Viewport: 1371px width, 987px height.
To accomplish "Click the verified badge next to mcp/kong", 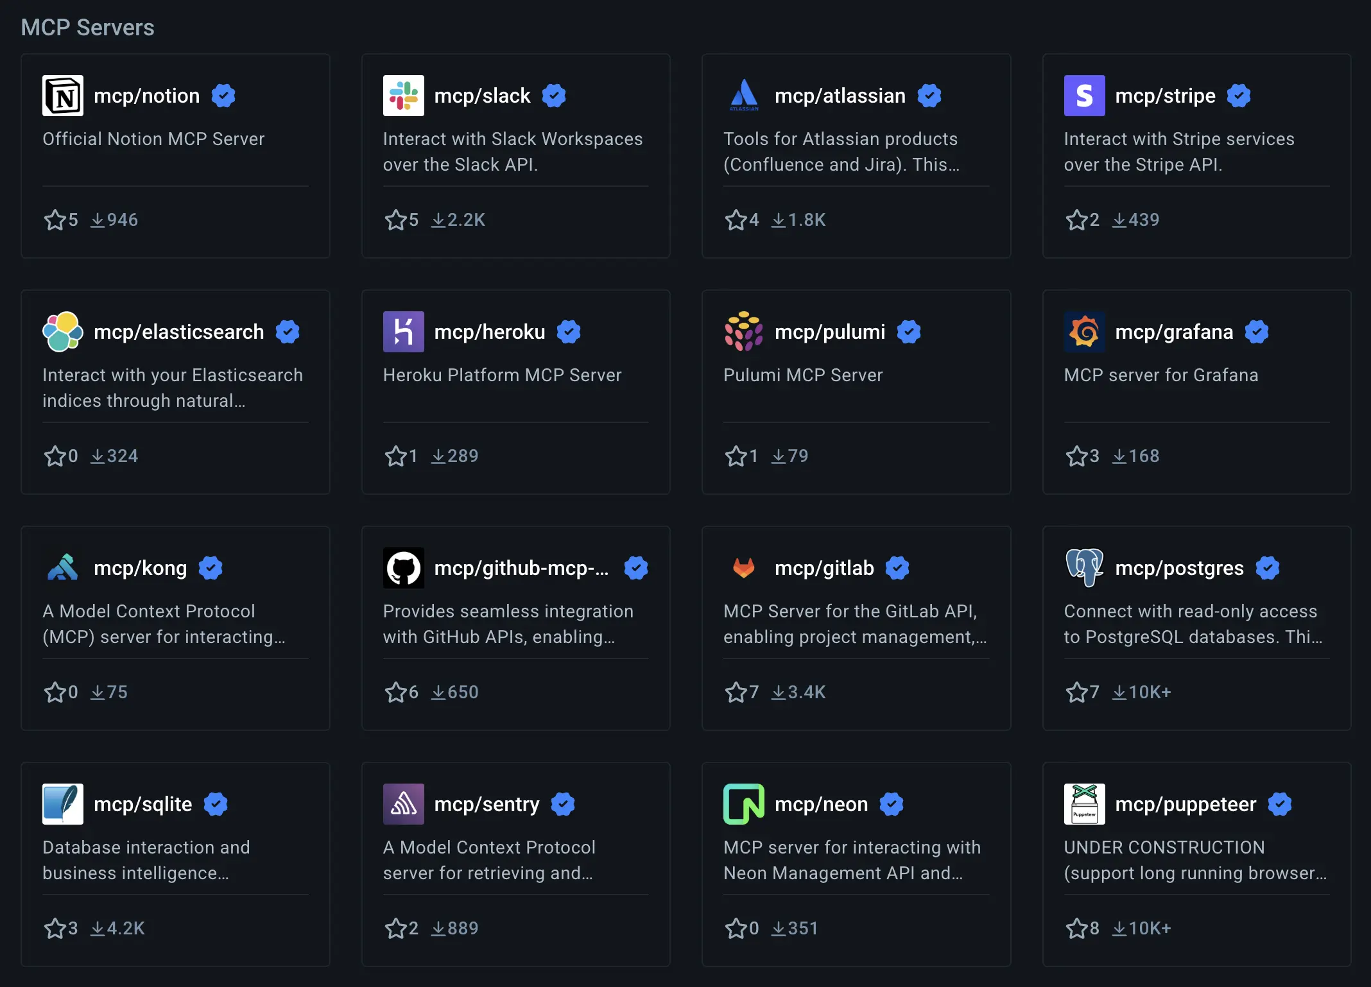I will click(211, 568).
